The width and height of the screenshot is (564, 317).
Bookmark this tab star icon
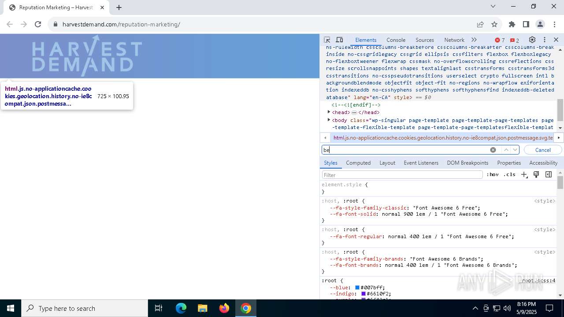tap(494, 24)
